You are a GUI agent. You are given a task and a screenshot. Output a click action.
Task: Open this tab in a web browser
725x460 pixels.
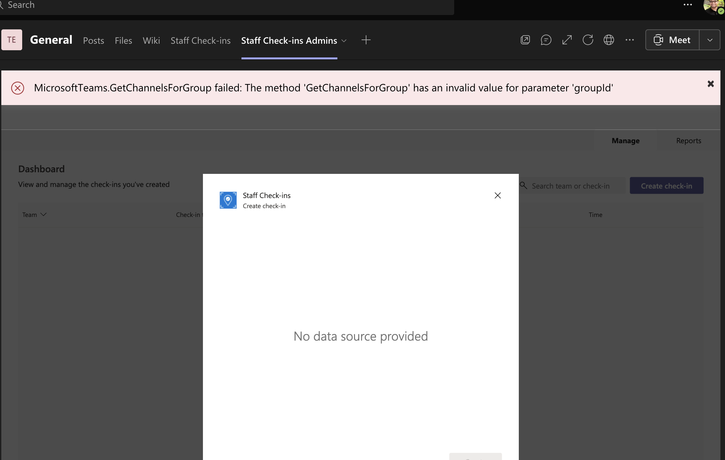coord(609,40)
